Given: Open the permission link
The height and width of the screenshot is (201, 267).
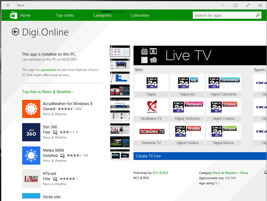Looking at the screenshot, I should pos(49,70).
